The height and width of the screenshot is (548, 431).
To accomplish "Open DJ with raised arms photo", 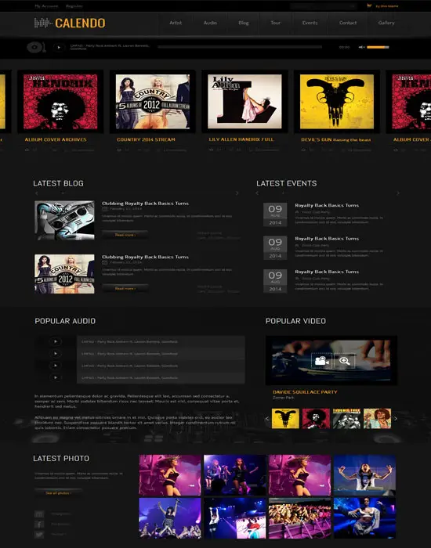I will (x=364, y=475).
